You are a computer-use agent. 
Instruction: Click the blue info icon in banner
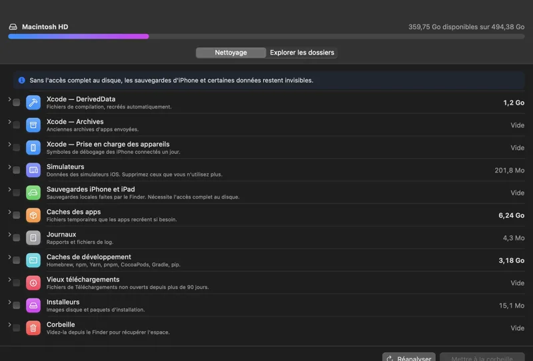(22, 80)
